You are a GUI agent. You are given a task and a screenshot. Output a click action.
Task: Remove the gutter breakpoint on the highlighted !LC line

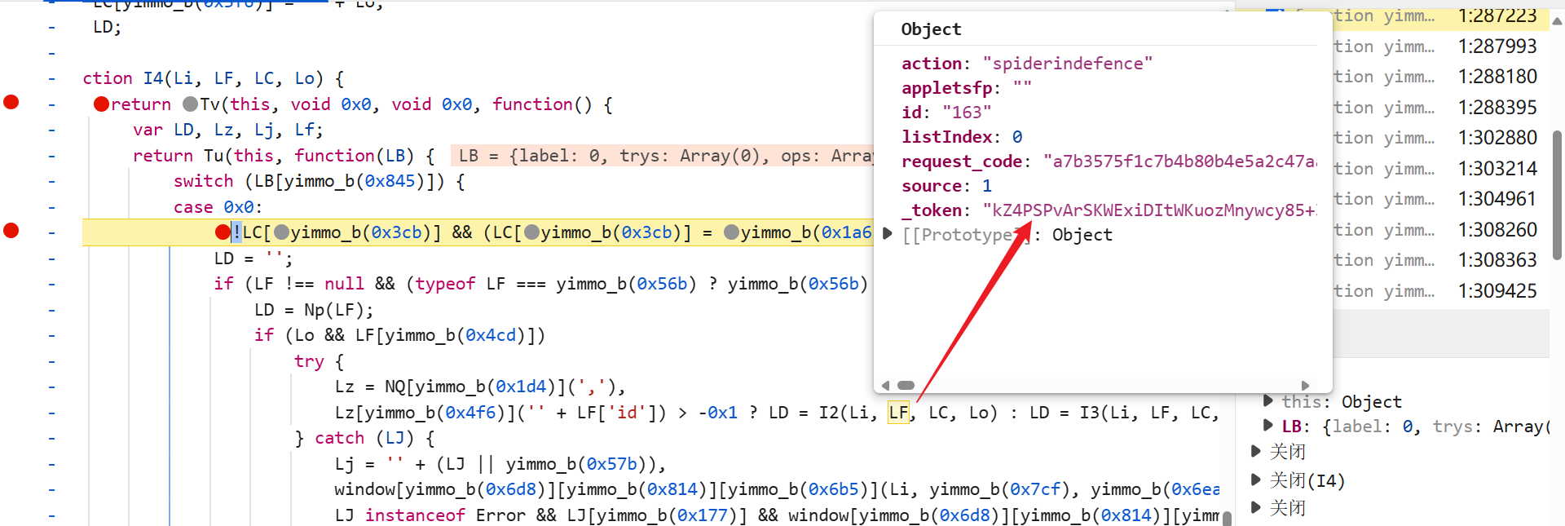[11, 231]
